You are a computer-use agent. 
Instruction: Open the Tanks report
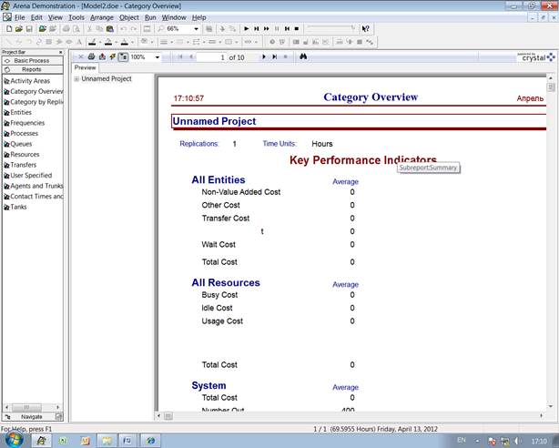tap(15, 207)
